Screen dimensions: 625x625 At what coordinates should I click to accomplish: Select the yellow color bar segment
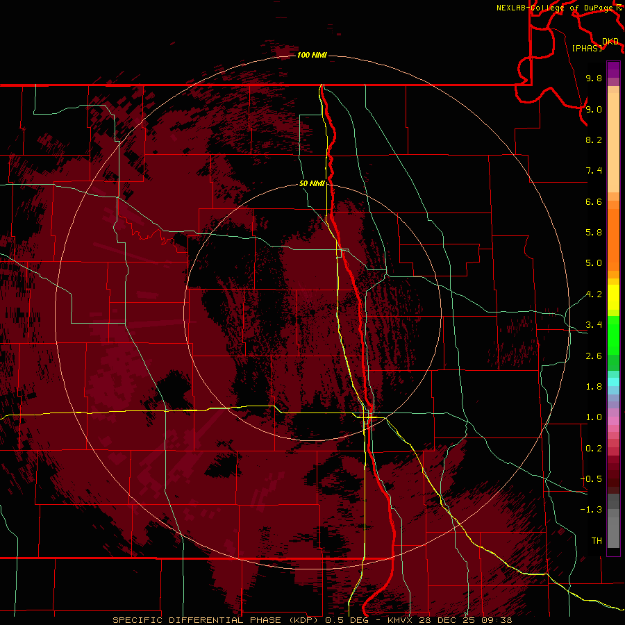click(613, 297)
